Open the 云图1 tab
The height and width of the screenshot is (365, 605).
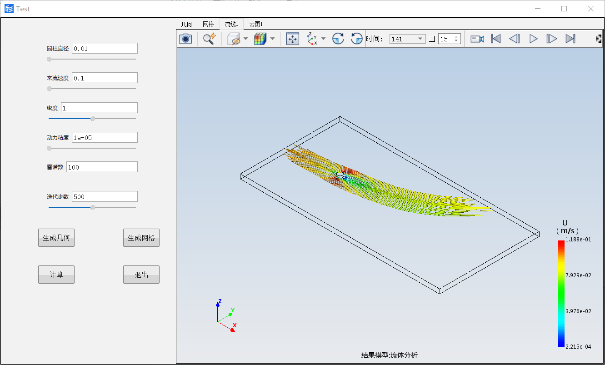click(256, 24)
